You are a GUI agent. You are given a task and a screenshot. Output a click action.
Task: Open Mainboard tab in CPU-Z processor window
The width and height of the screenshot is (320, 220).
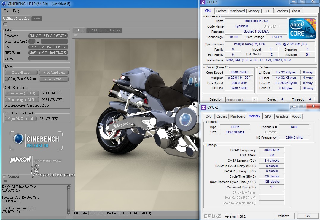pyautogui.click(x=237, y=11)
